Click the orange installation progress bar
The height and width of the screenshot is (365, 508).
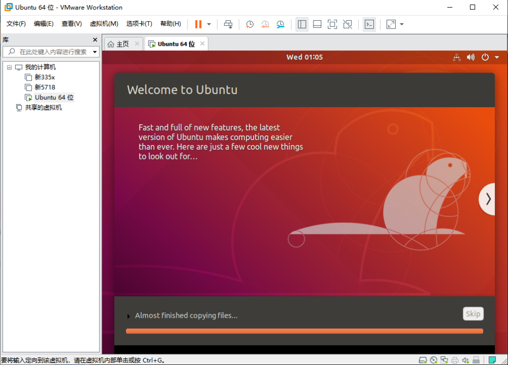(304, 331)
